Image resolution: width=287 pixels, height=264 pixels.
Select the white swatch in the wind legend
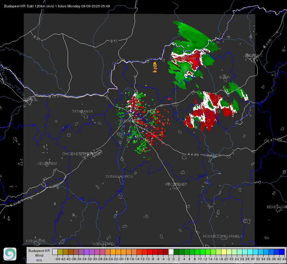pos(171,252)
